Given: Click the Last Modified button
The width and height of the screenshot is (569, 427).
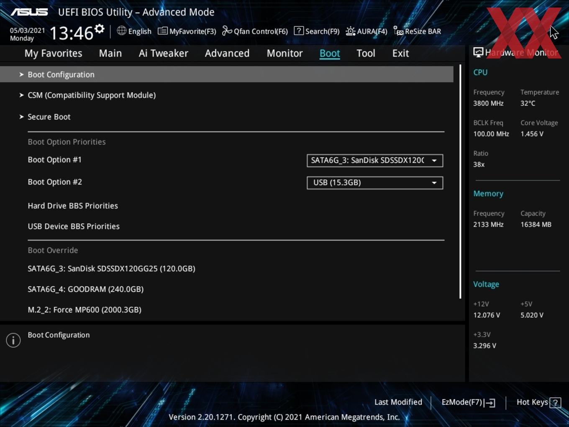Looking at the screenshot, I should tap(398, 402).
